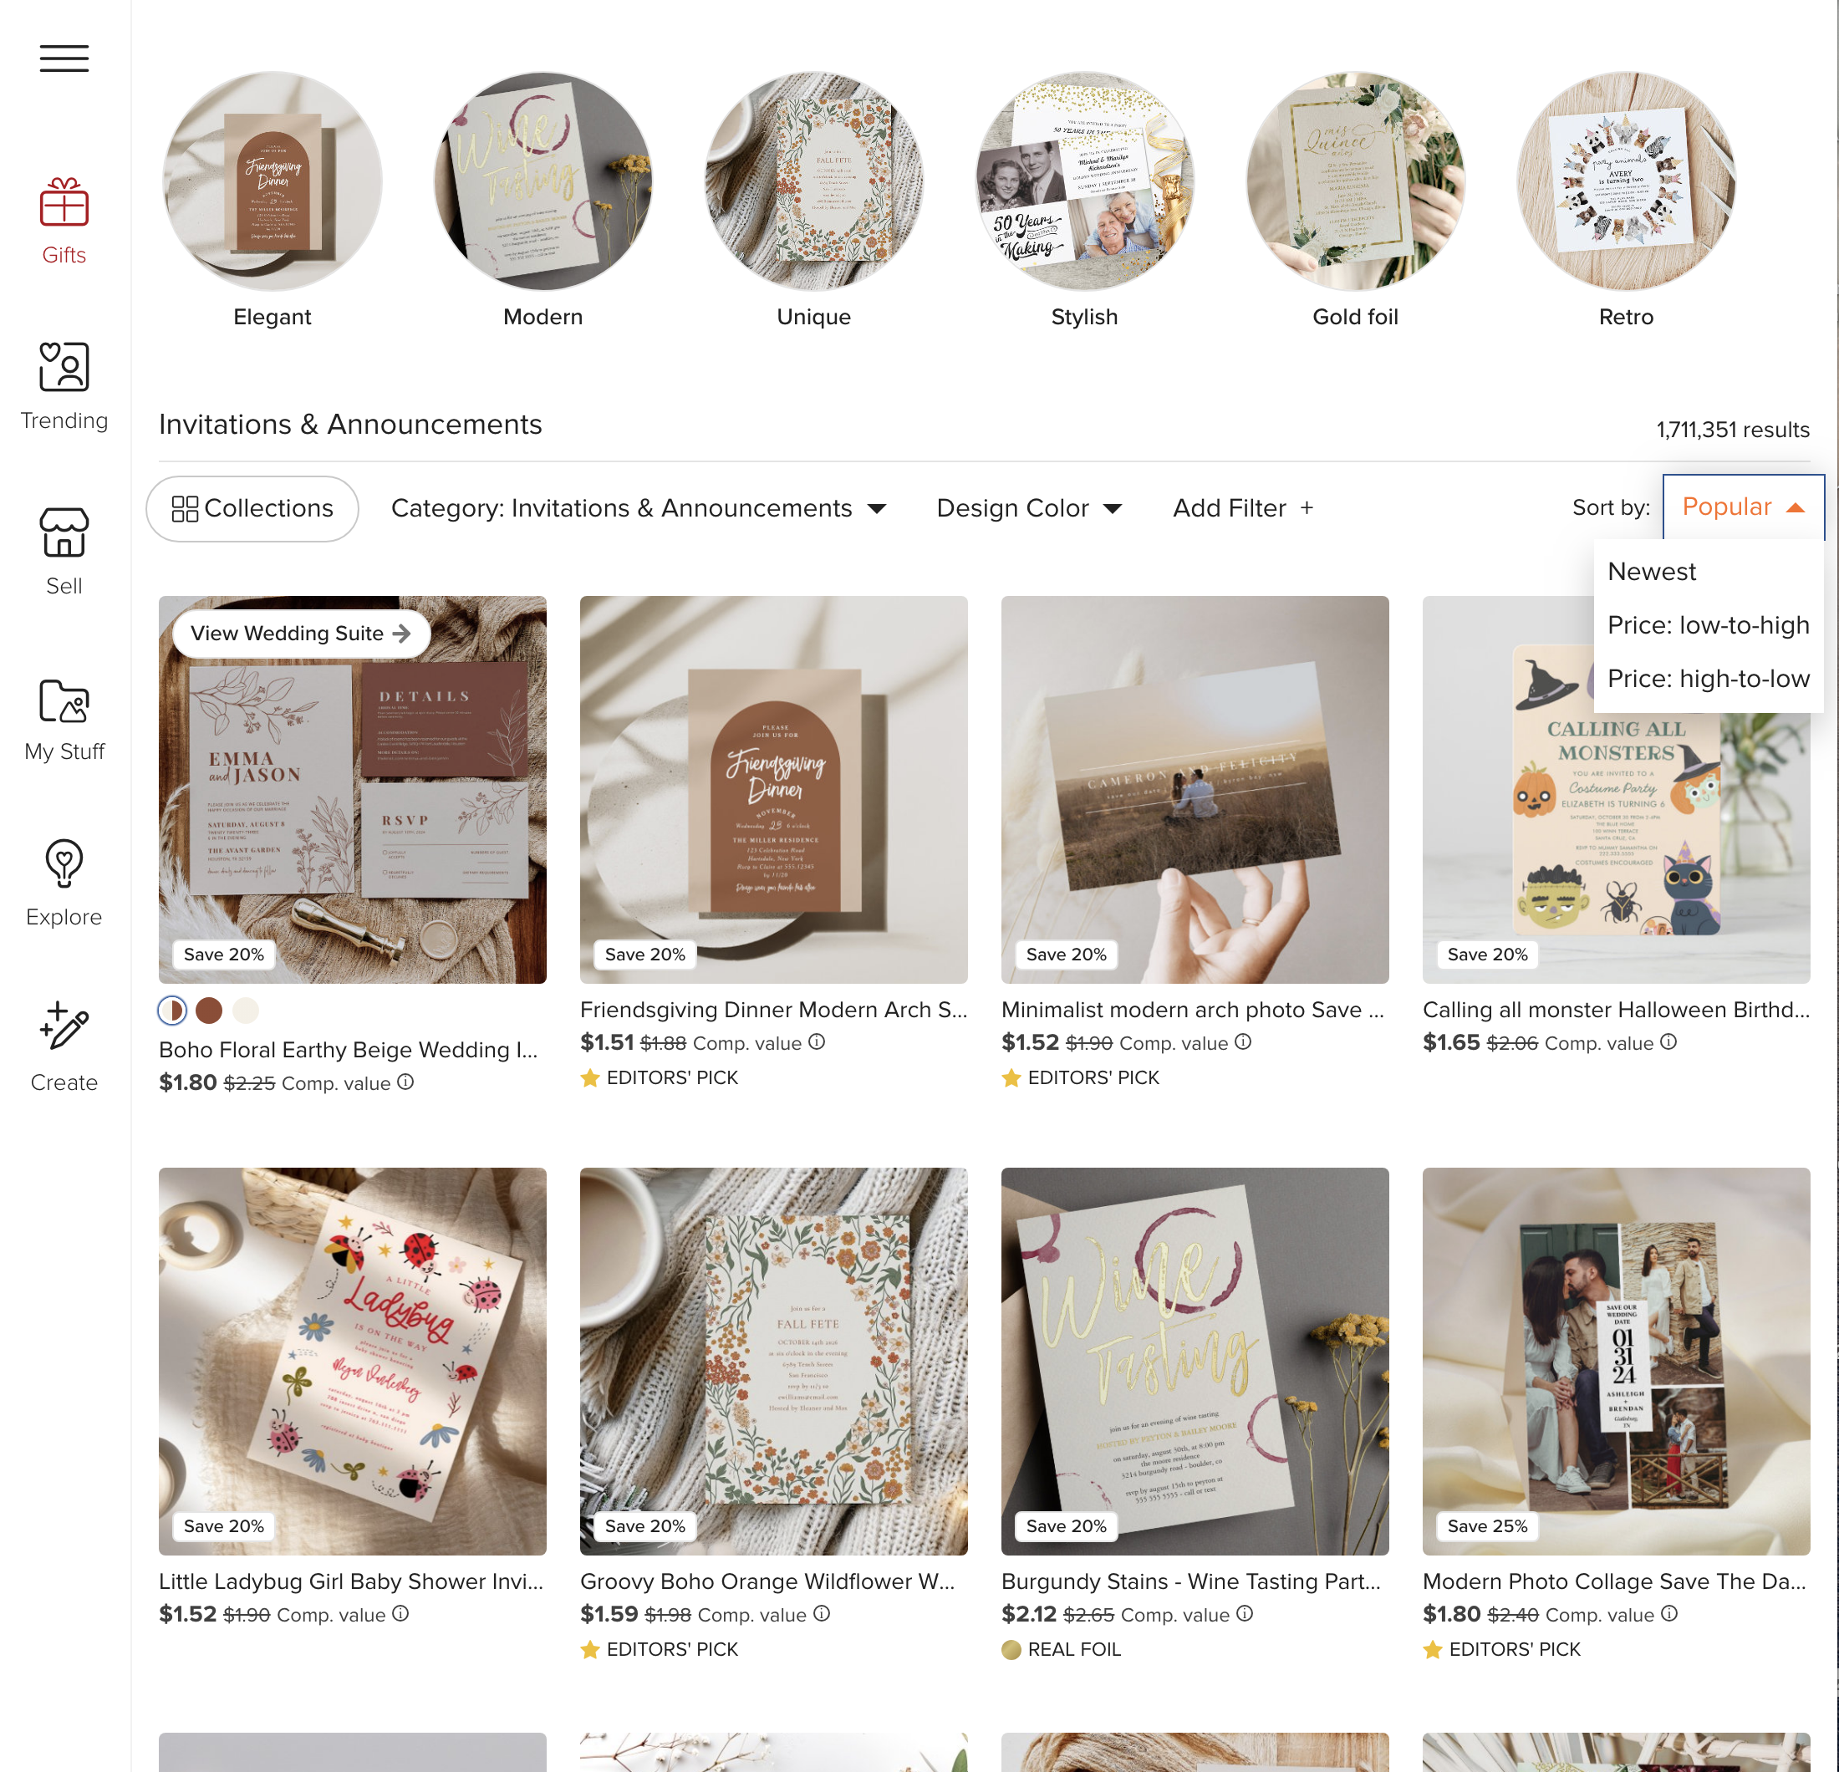Open the Gold foil category thumbnail
Viewport: 1839px width, 1772px height.
[x=1354, y=182]
